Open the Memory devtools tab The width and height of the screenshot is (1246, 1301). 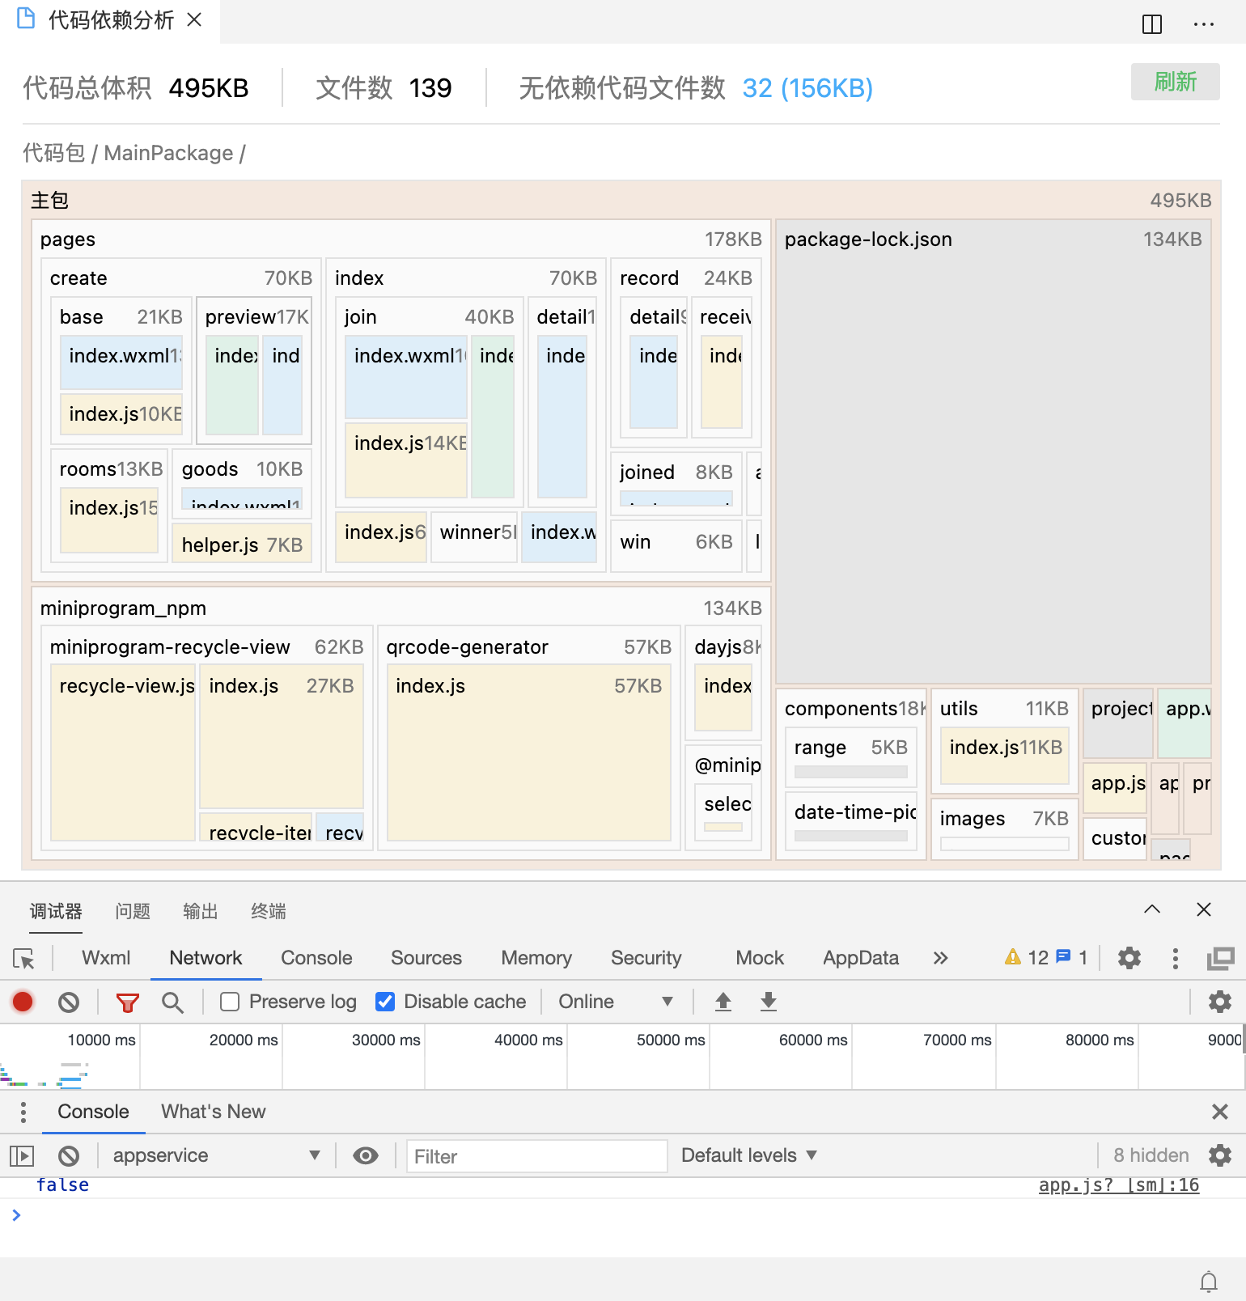point(536,958)
